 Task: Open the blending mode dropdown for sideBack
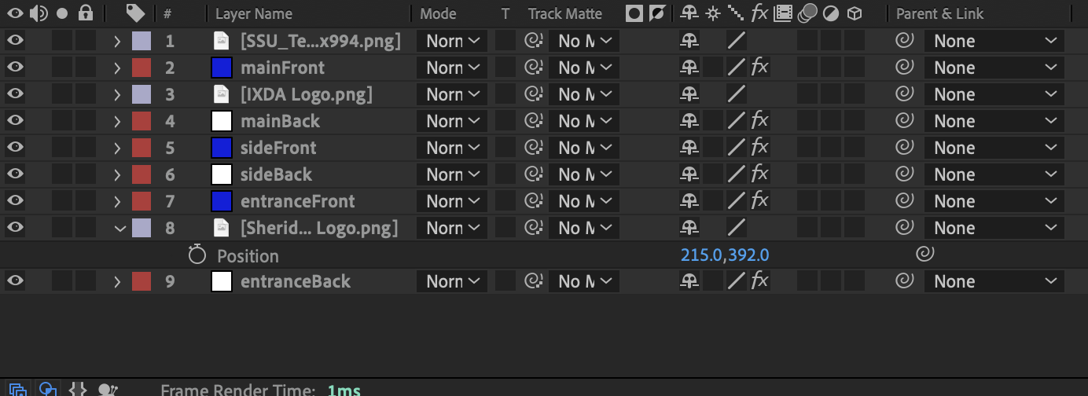[452, 174]
